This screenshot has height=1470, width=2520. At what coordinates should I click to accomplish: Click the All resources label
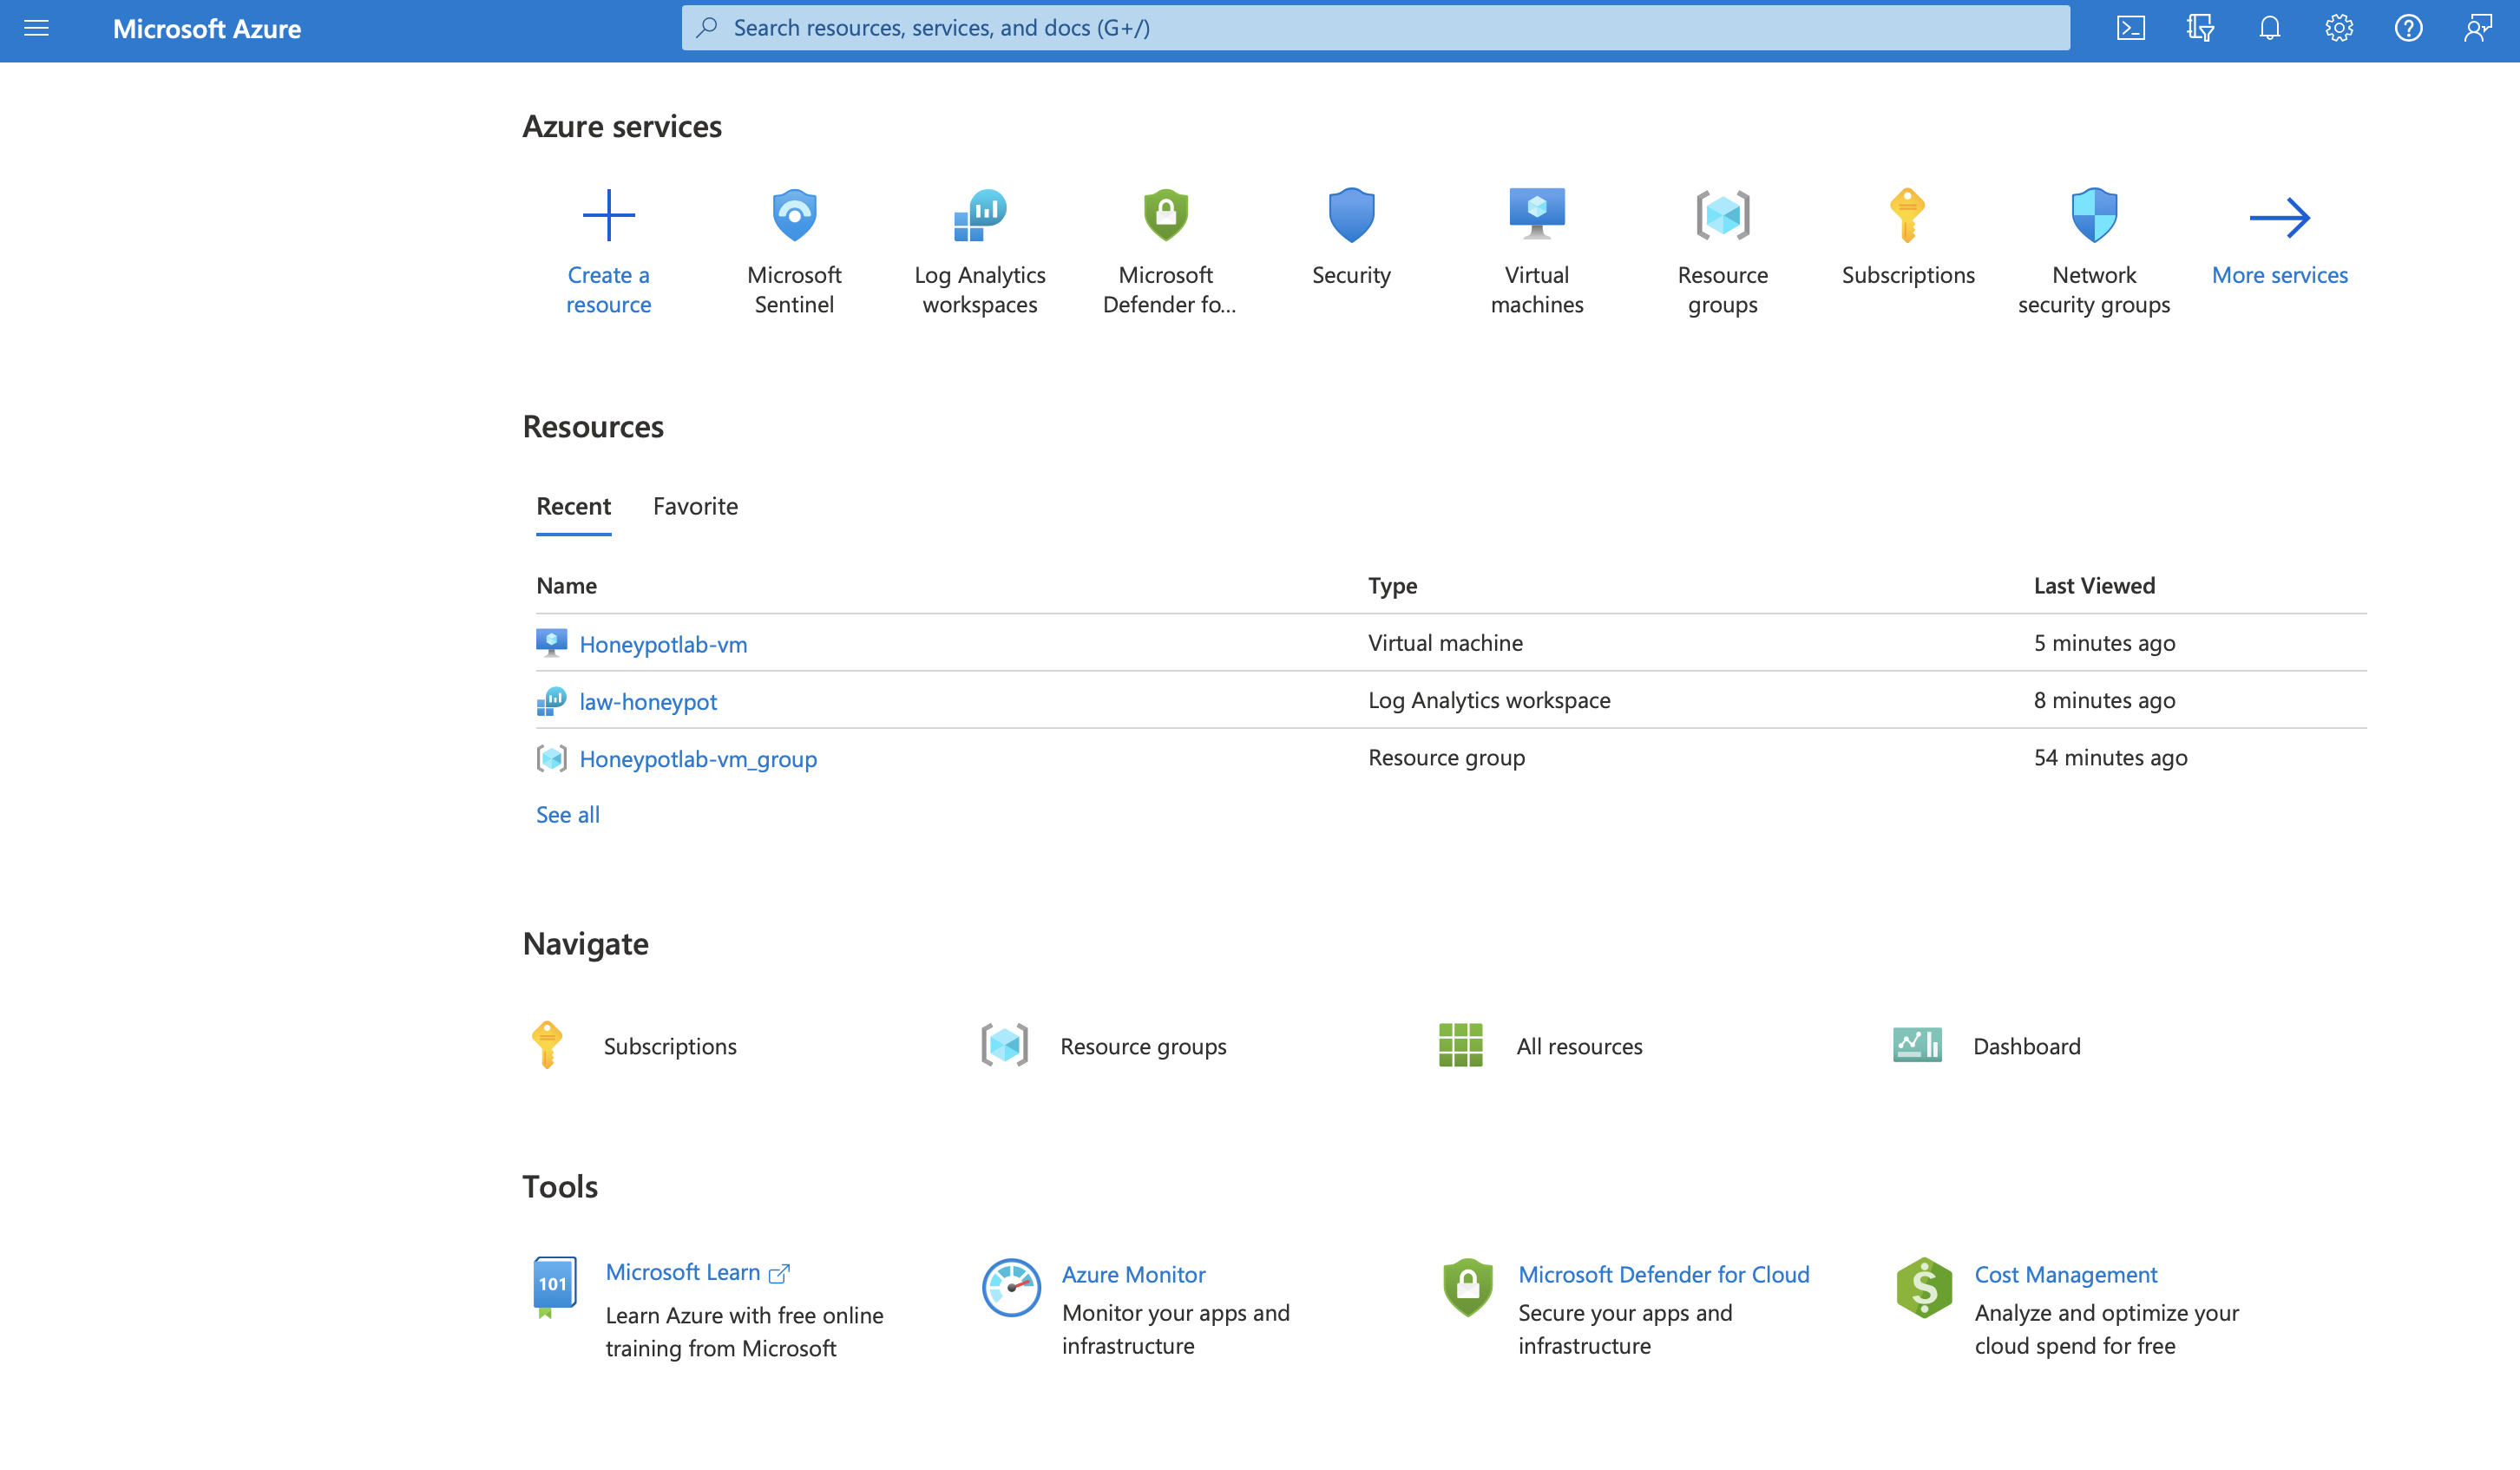click(1579, 1046)
